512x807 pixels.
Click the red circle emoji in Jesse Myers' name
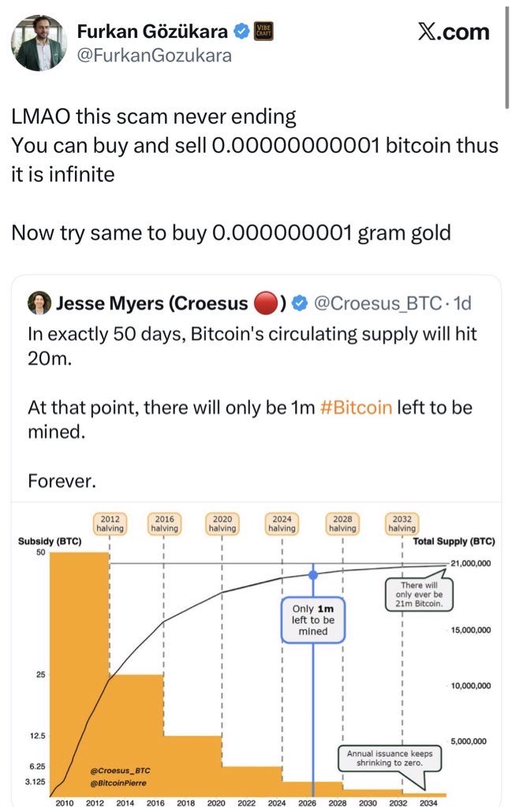(263, 303)
